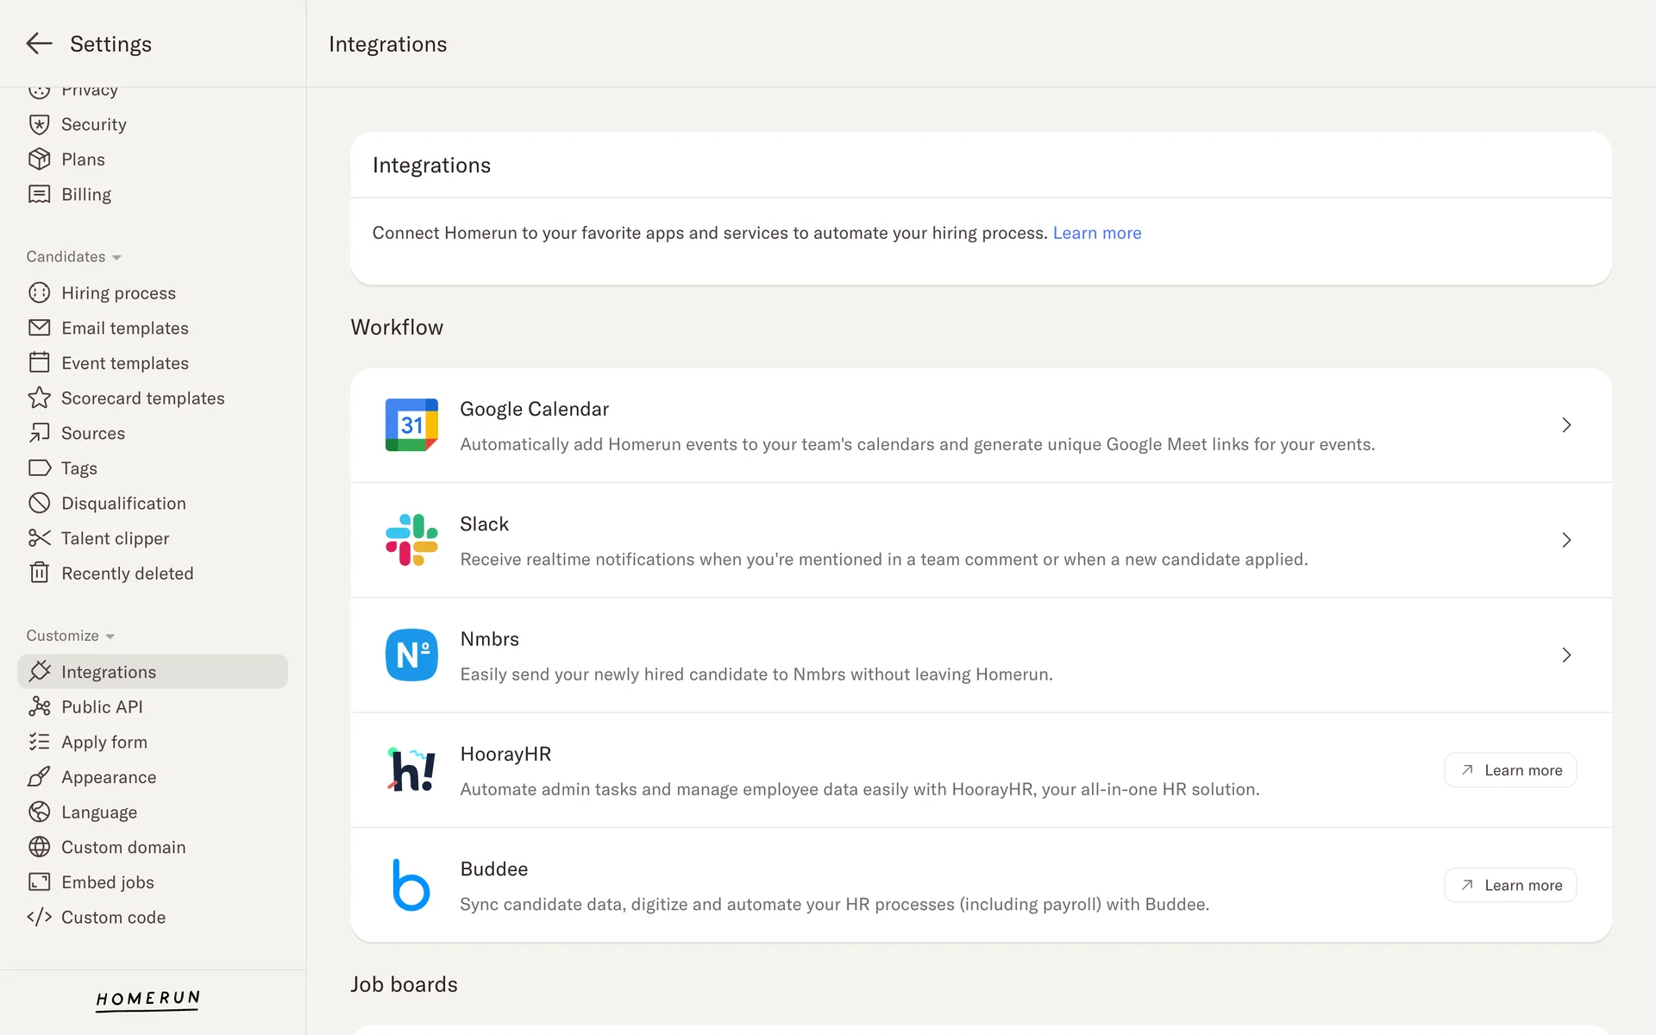
Task: Open the Public API settings page
Action: pyautogui.click(x=102, y=706)
